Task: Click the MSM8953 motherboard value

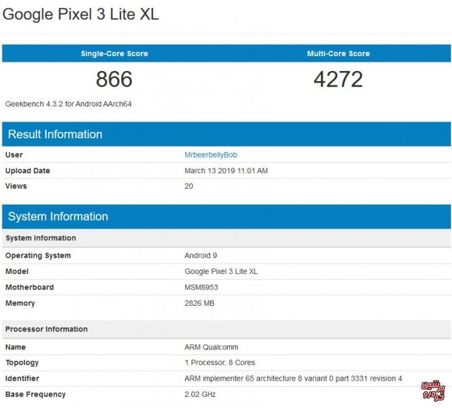Action: (201, 287)
